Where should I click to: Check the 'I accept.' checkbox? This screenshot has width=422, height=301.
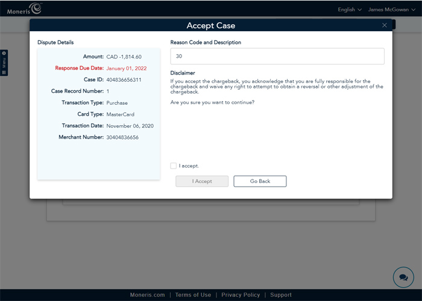[x=174, y=166]
